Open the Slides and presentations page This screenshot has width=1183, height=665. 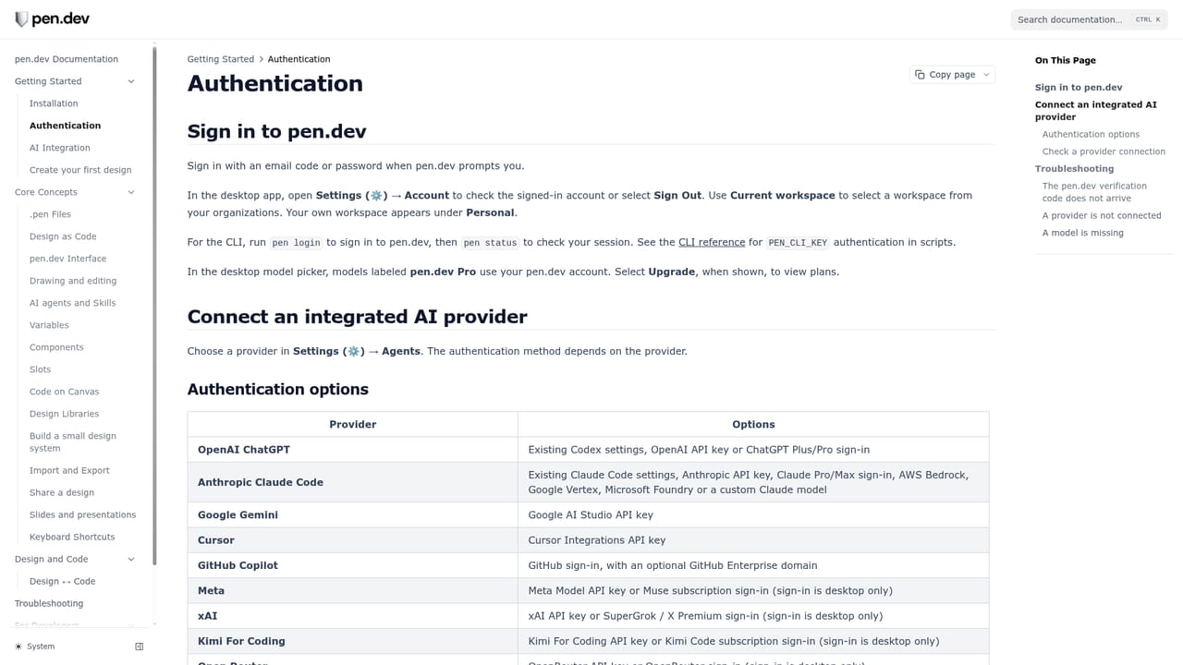click(82, 514)
